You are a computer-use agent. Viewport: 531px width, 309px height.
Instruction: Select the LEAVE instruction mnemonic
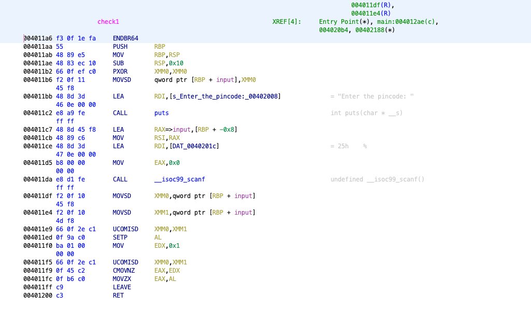tap(122, 287)
